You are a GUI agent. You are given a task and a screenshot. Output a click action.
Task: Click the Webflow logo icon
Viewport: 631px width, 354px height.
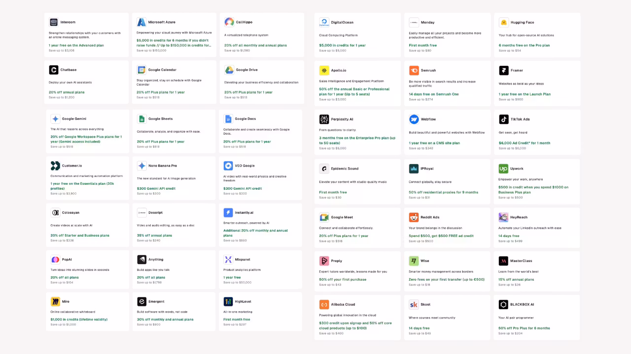[x=414, y=119]
